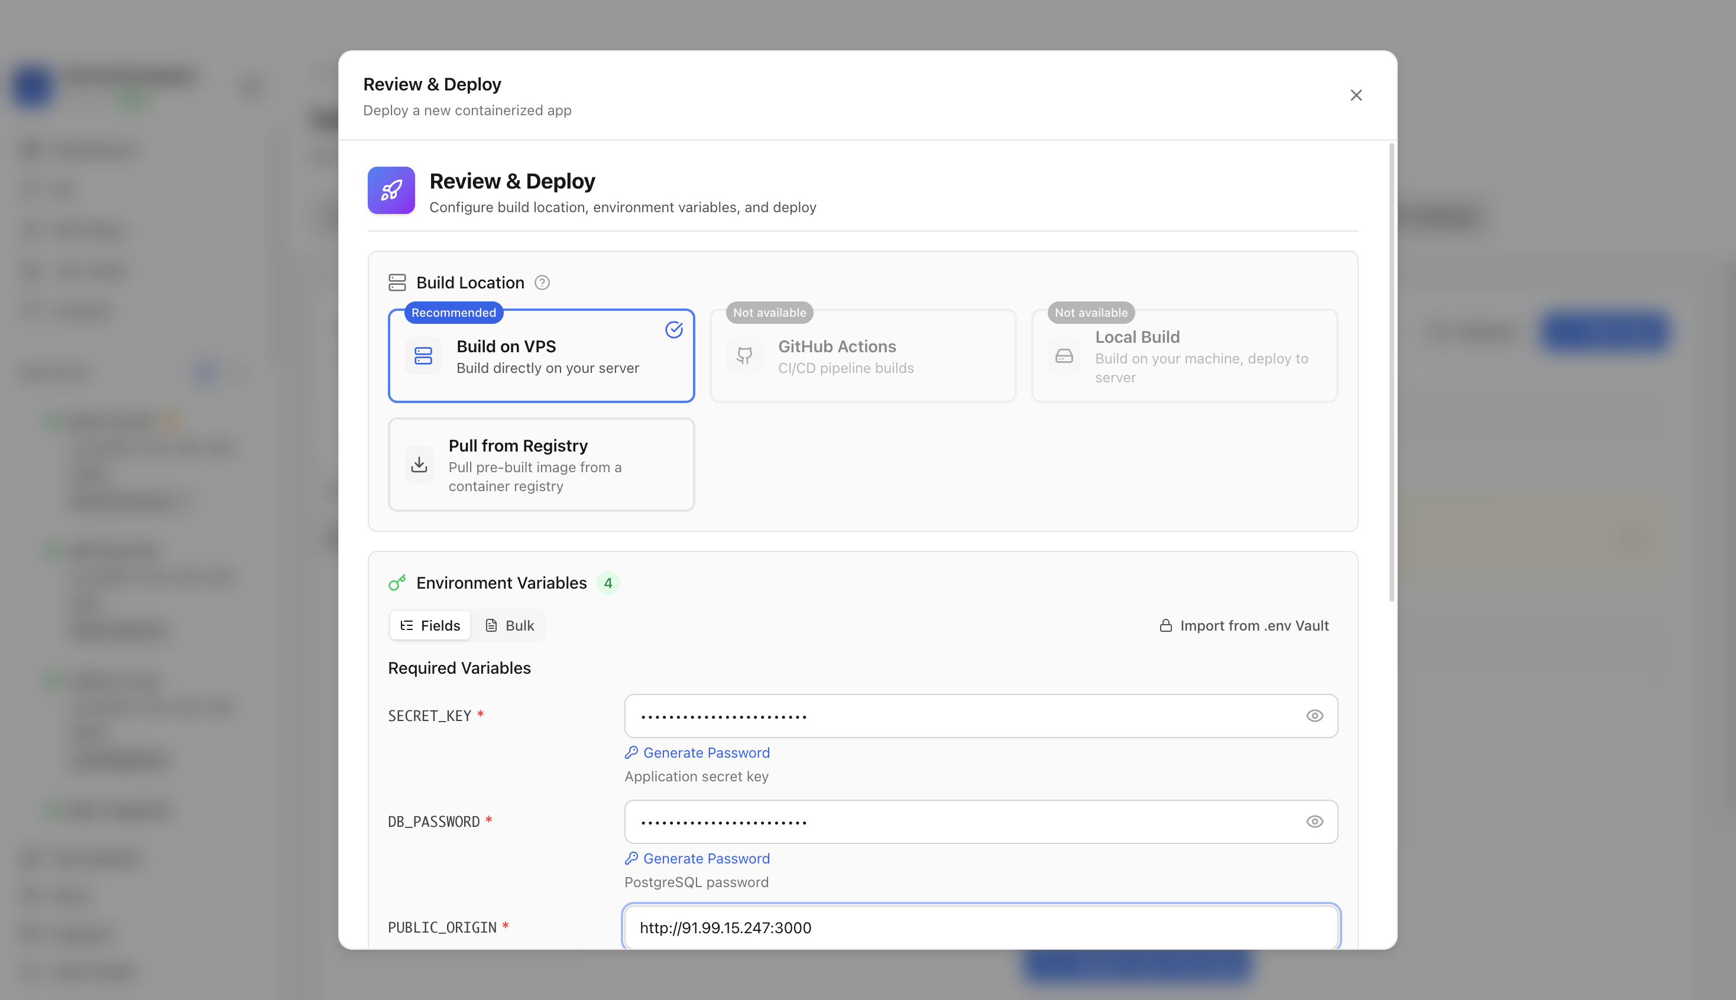Viewport: 1736px width, 1000px height.
Task: Close the Review & Deploy dialog
Action: click(1355, 96)
